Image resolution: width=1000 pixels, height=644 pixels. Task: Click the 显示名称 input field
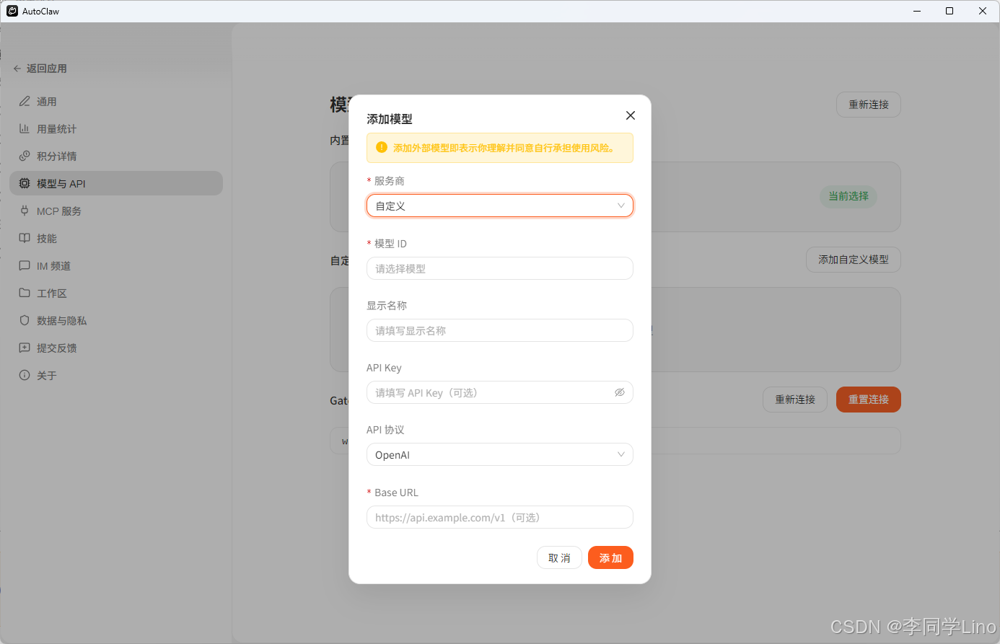click(500, 330)
